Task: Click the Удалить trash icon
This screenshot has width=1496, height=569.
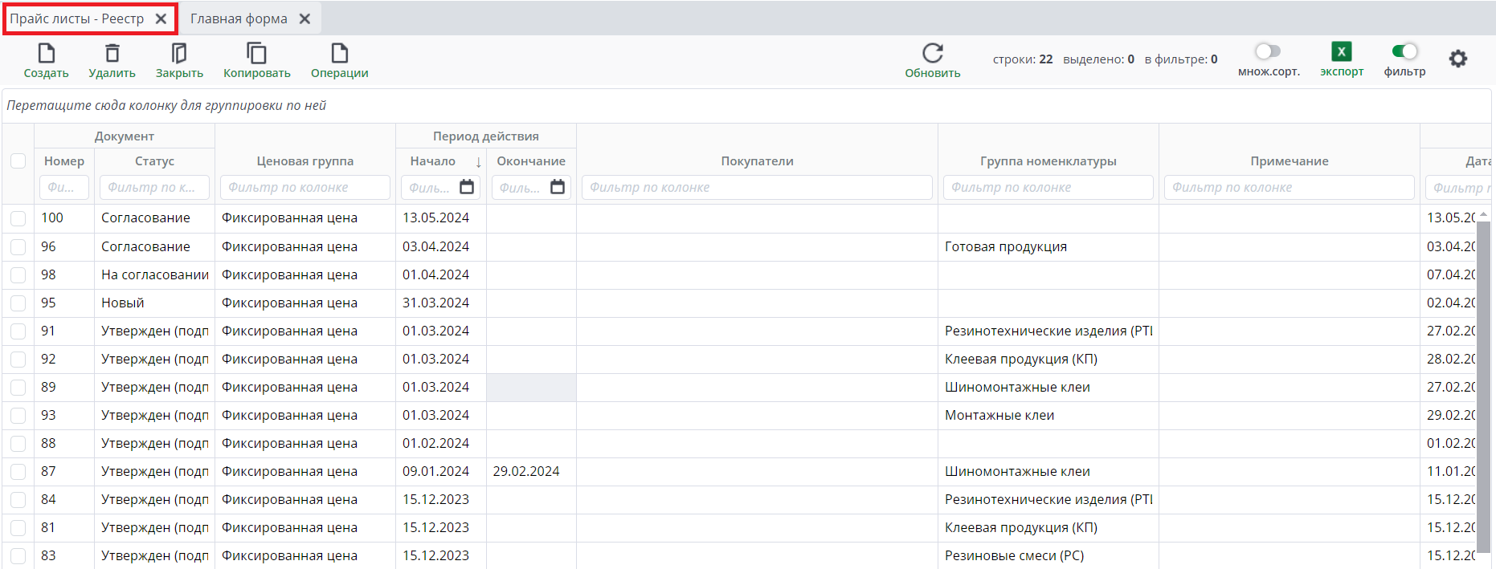Action: (x=112, y=54)
